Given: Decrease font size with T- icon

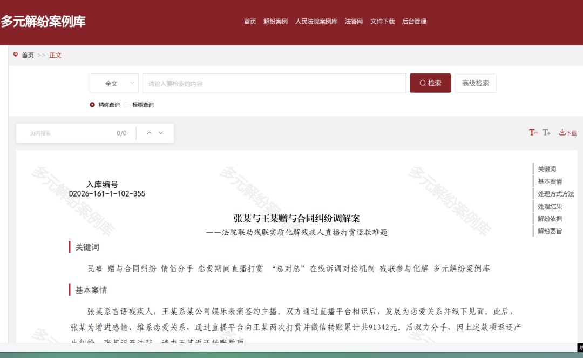Looking at the screenshot, I should 533,132.
